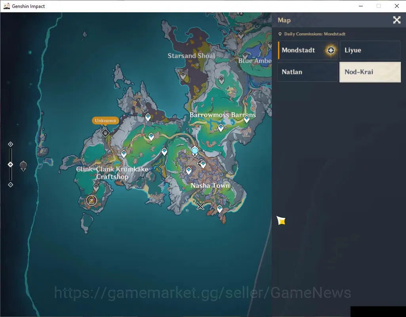Select the diamond-shaped icon under the Unknown tag
406x317 pixels.
(105, 133)
